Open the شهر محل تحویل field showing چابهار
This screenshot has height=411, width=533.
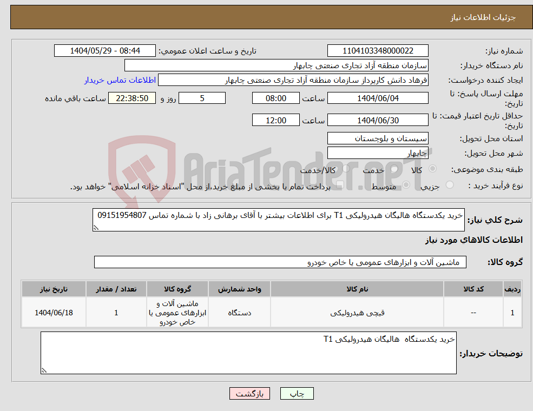coord(378,153)
